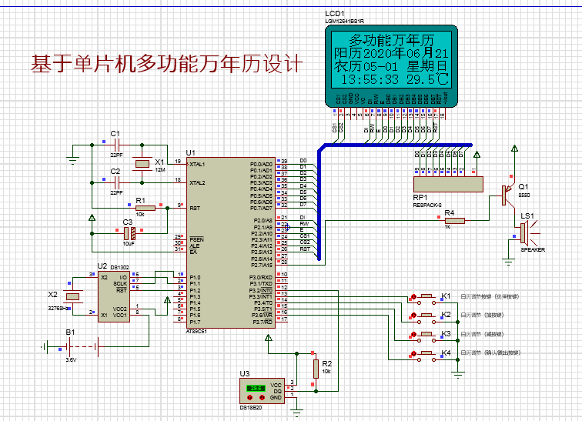Select the battery B1 3.6V
This screenshot has width=582, height=421.
pos(82,347)
